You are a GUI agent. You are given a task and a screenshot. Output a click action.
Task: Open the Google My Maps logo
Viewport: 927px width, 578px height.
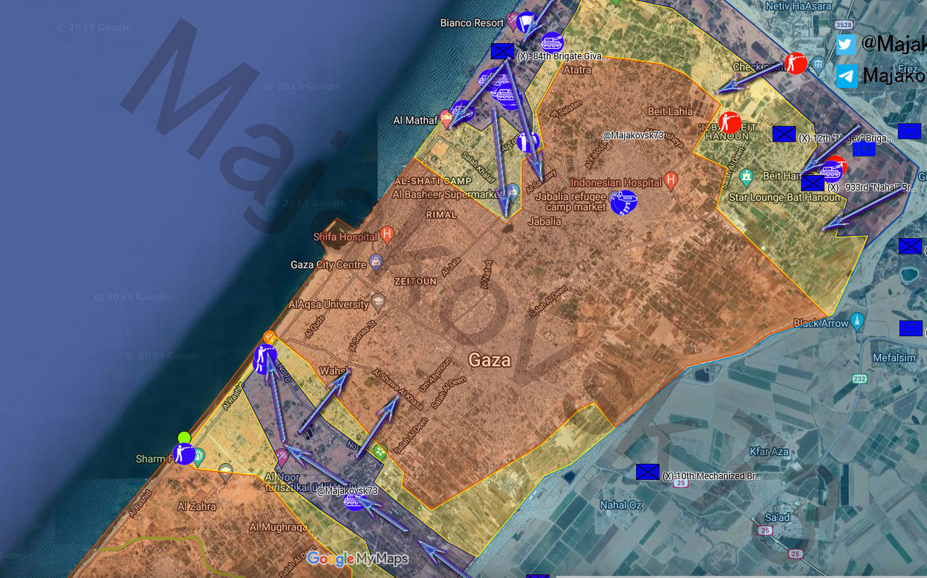pos(358,559)
